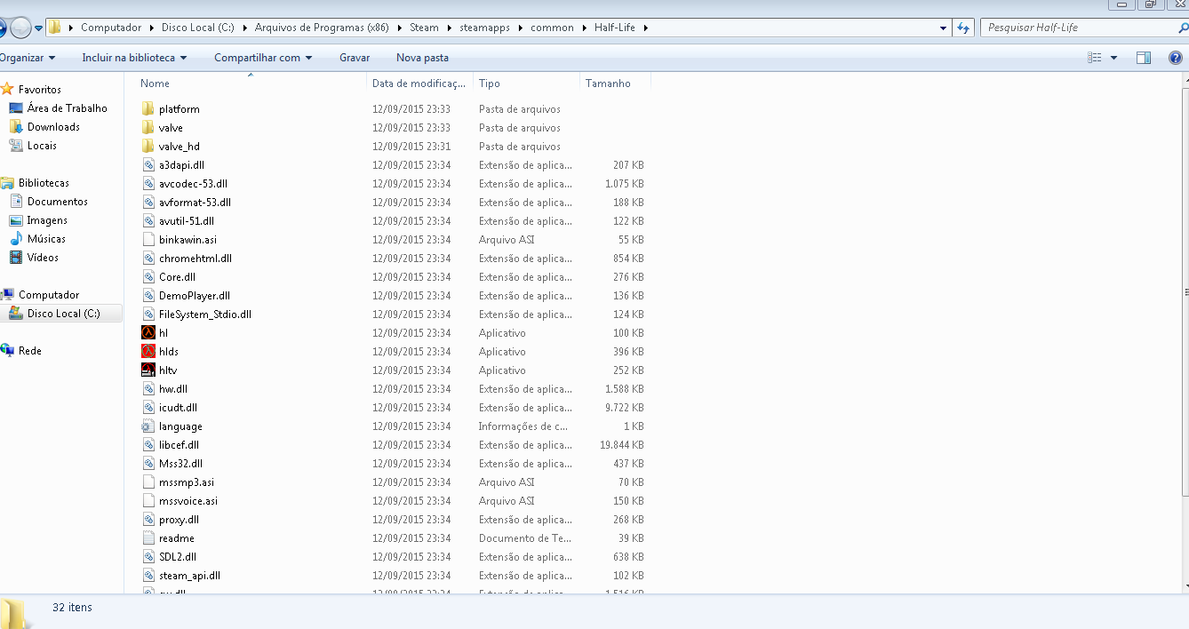1189x629 pixels.
Task: Click the Downloads folder icon in sidebar
Action: (x=16, y=126)
